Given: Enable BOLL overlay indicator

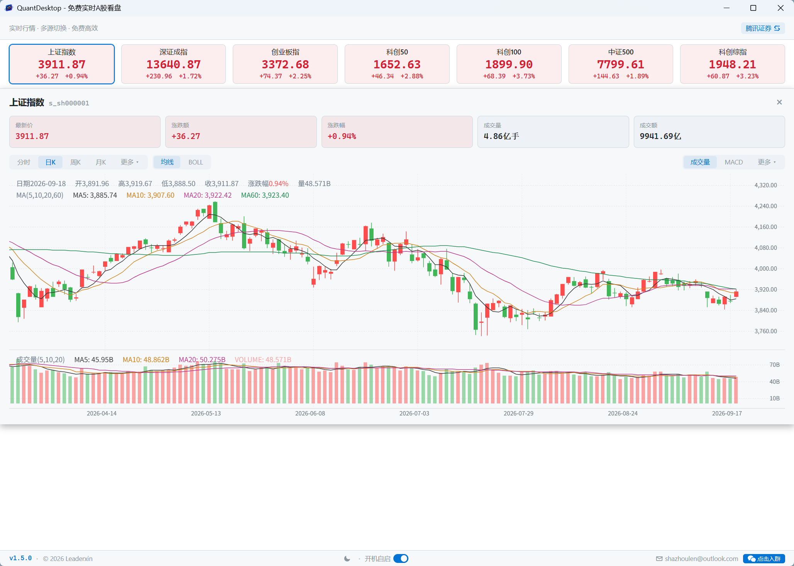Looking at the screenshot, I should [x=196, y=162].
